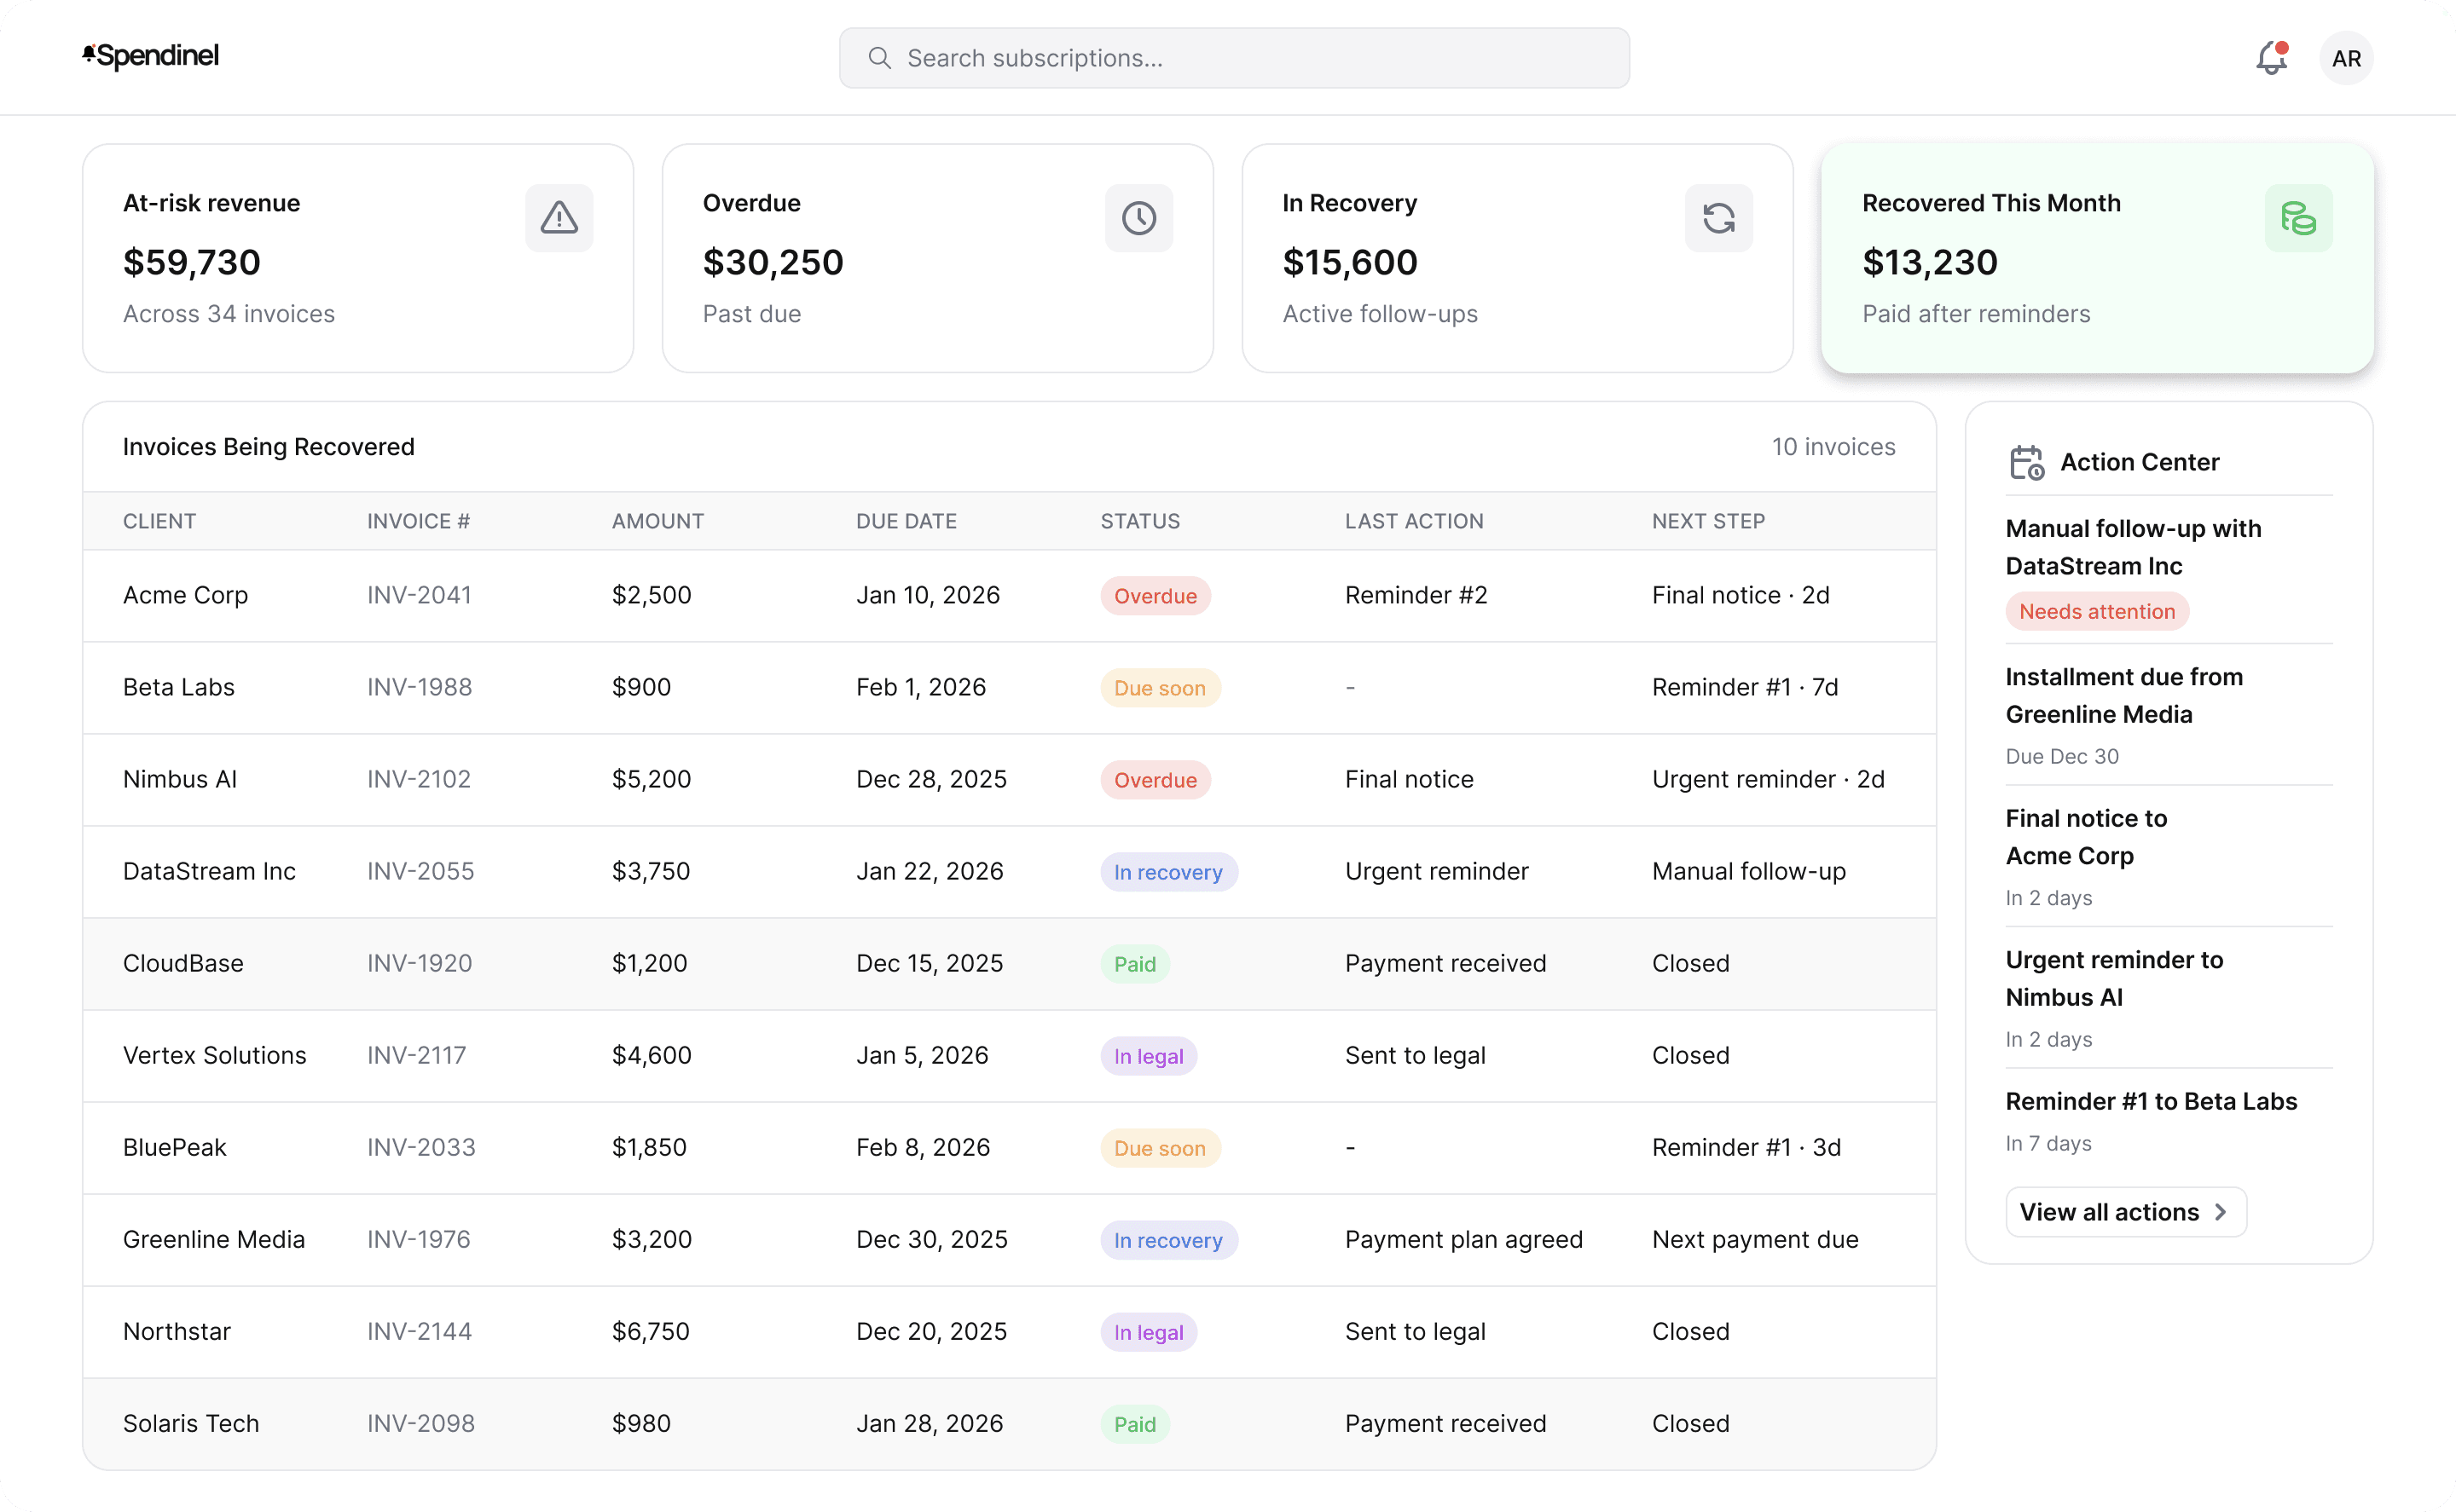Sort by the Due Date column header
The image size is (2456, 1512).
pyautogui.click(x=907, y=521)
